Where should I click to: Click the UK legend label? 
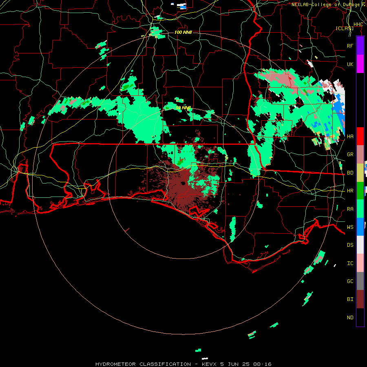coord(350,64)
